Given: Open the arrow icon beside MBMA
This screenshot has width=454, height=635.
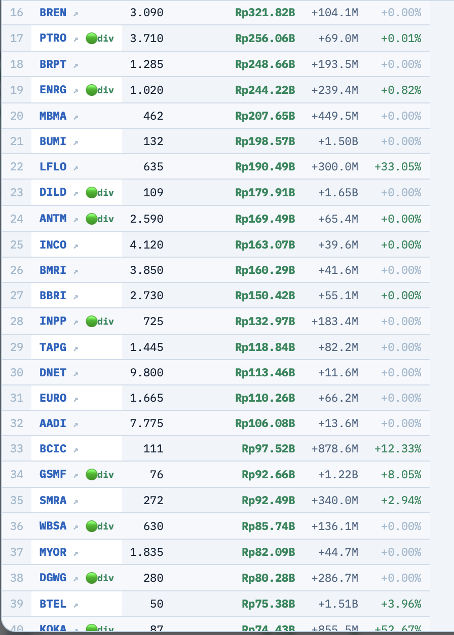Looking at the screenshot, I should coord(75,117).
